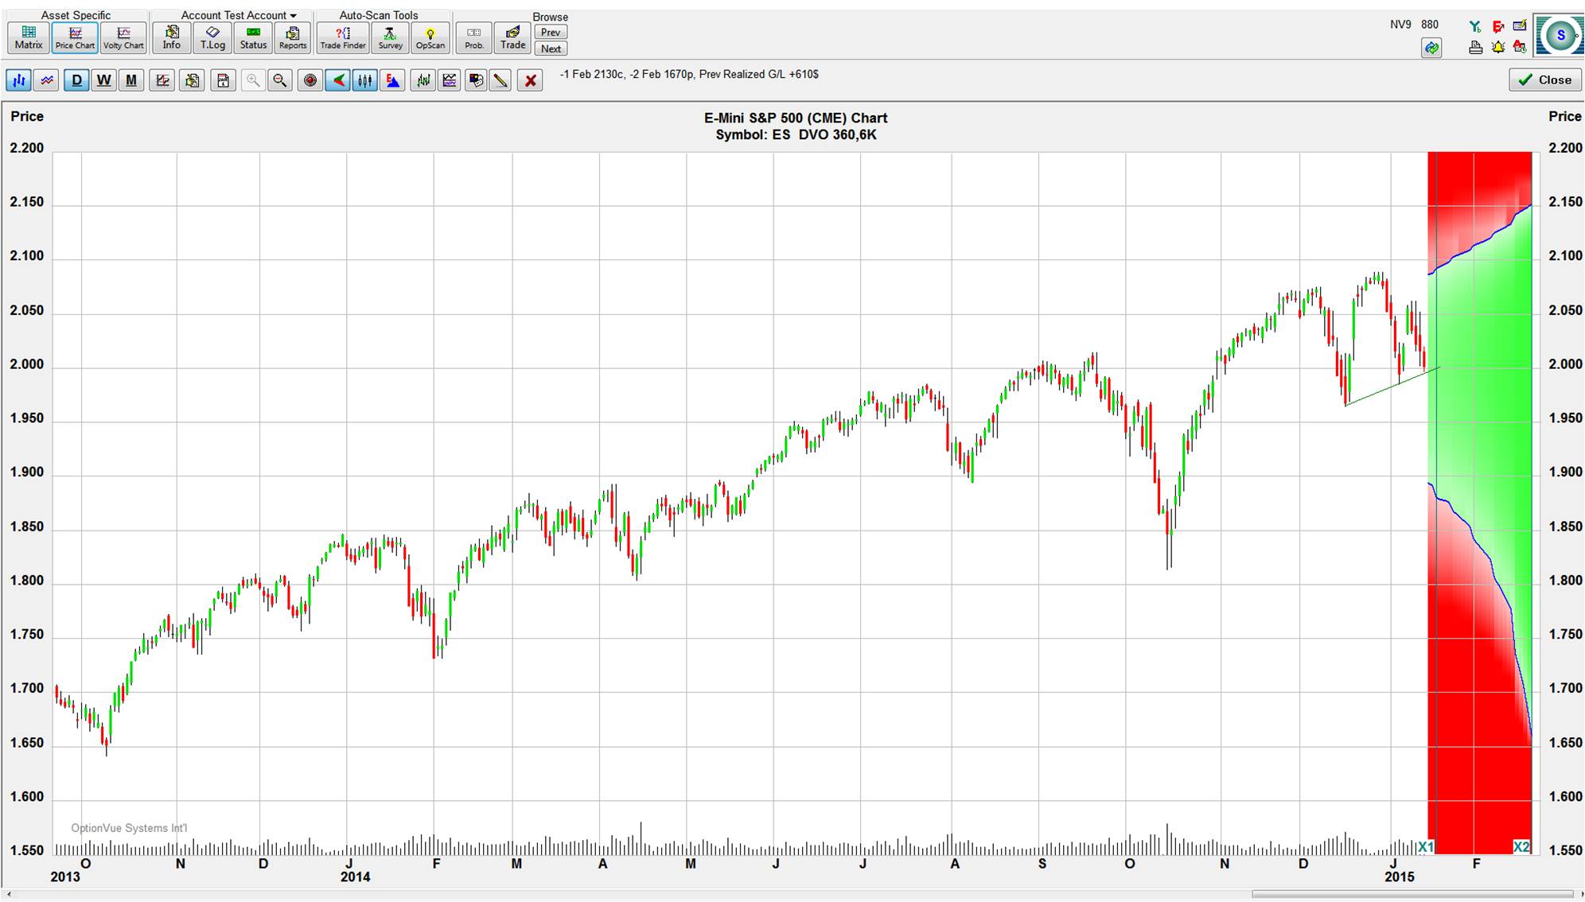This screenshot has width=1585, height=902.
Task: Expand the Account Test Account dropdown
Action: (x=239, y=15)
